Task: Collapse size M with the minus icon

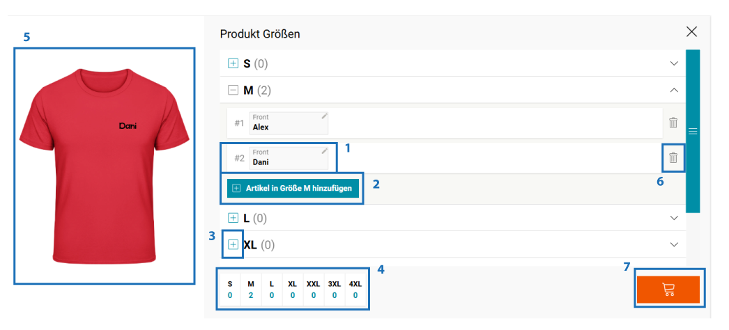Action: click(233, 91)
